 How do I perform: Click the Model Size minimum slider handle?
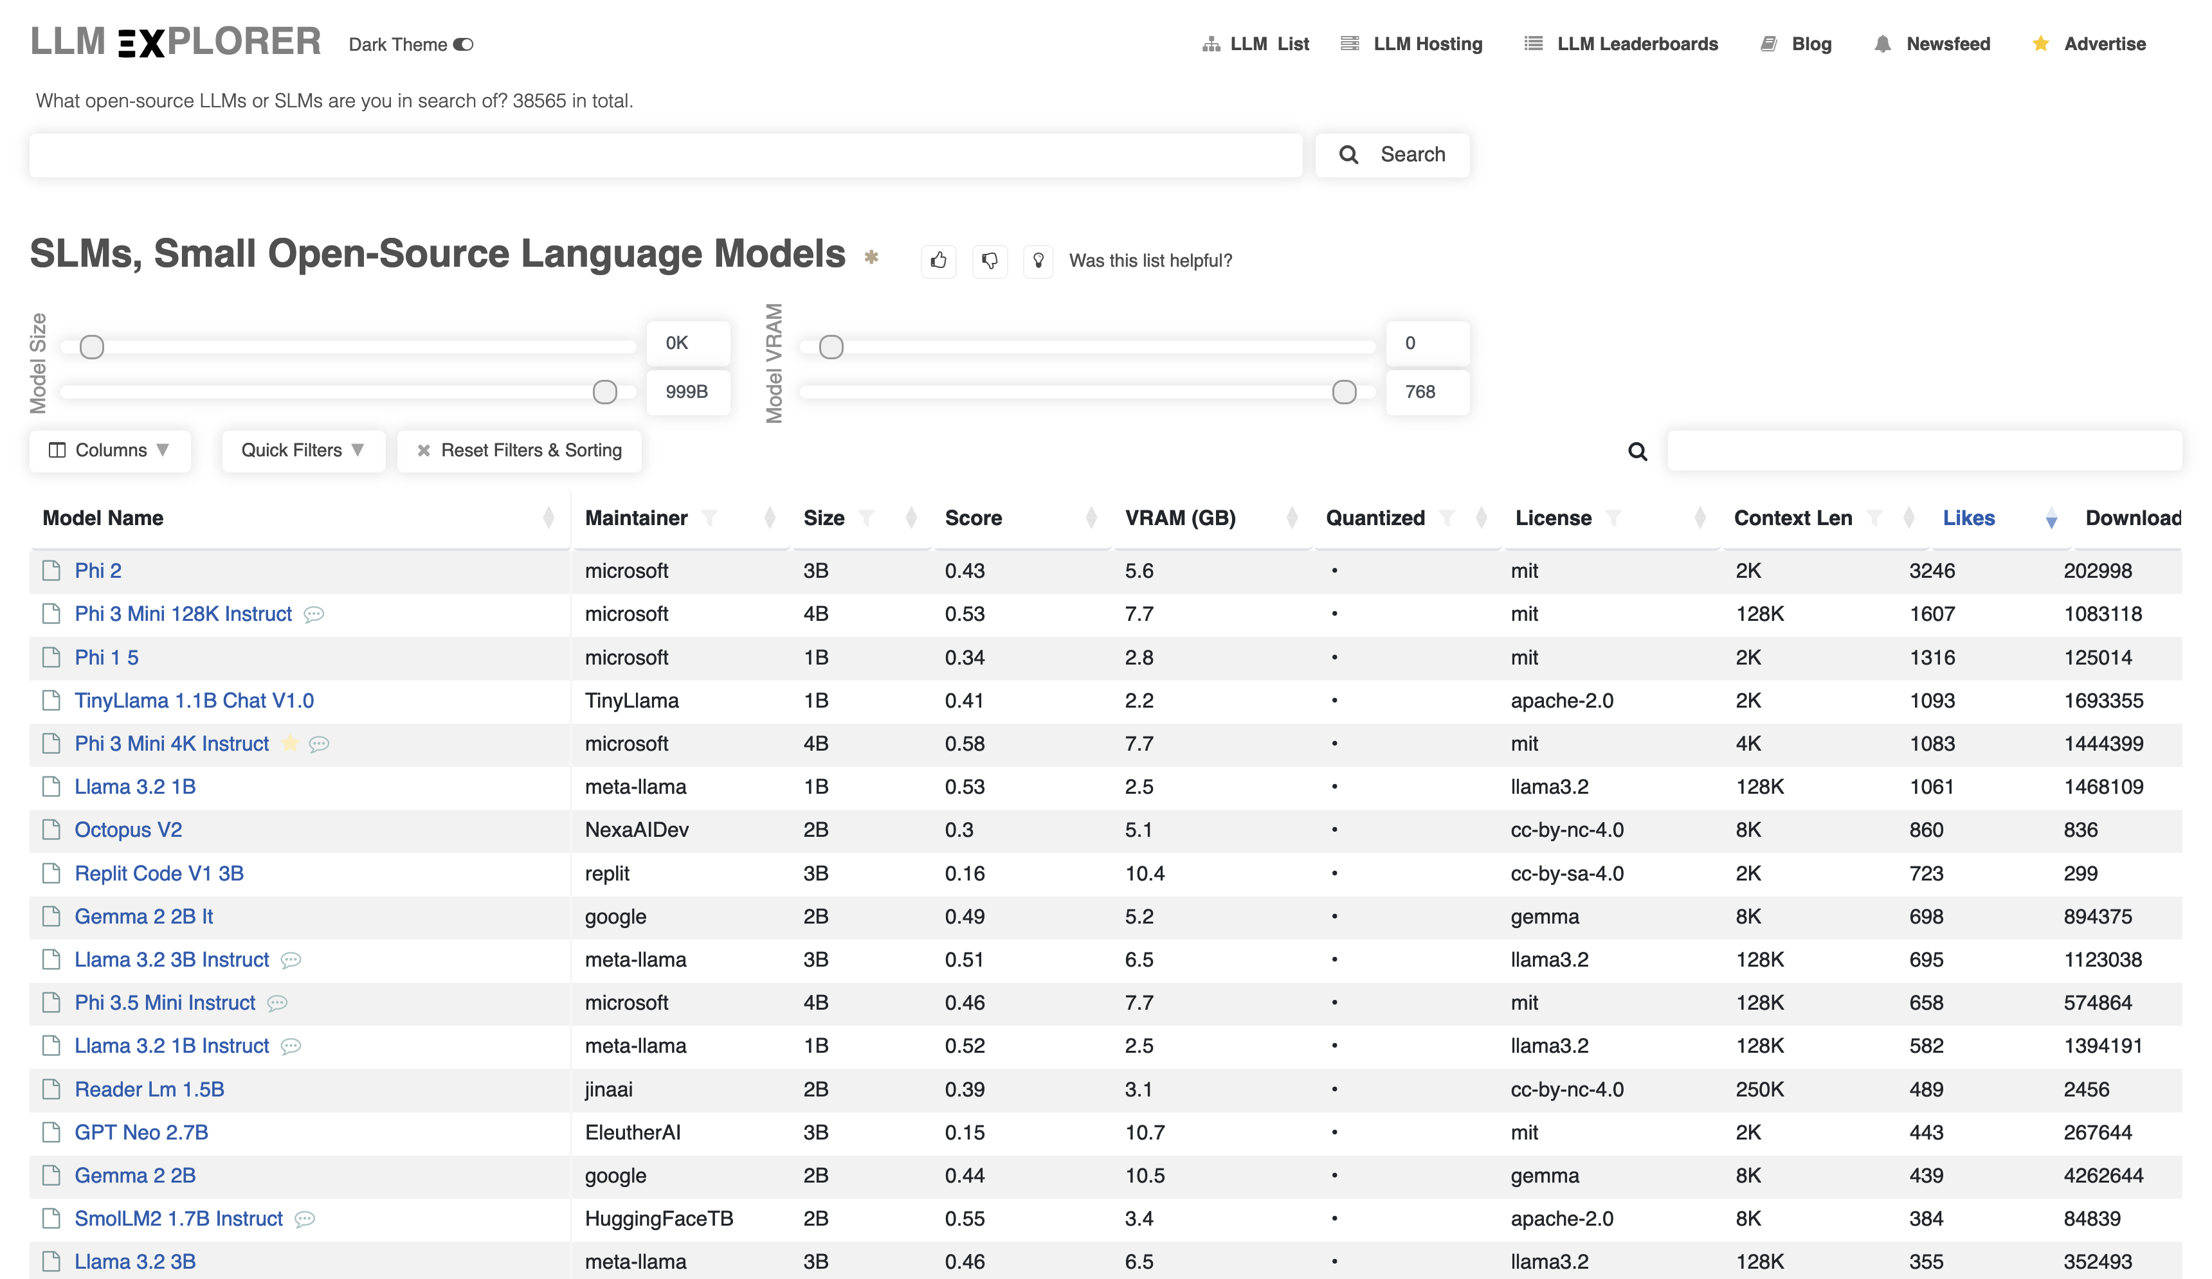tap(92, 347)
